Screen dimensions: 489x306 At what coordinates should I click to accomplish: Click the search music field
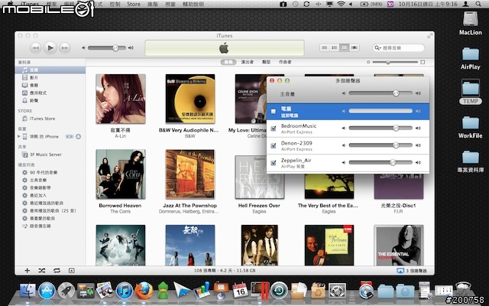[399, 47]
